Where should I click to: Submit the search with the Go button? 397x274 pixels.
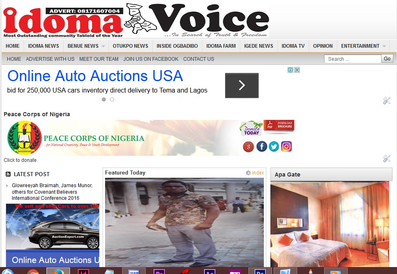(x=387, y=59)
